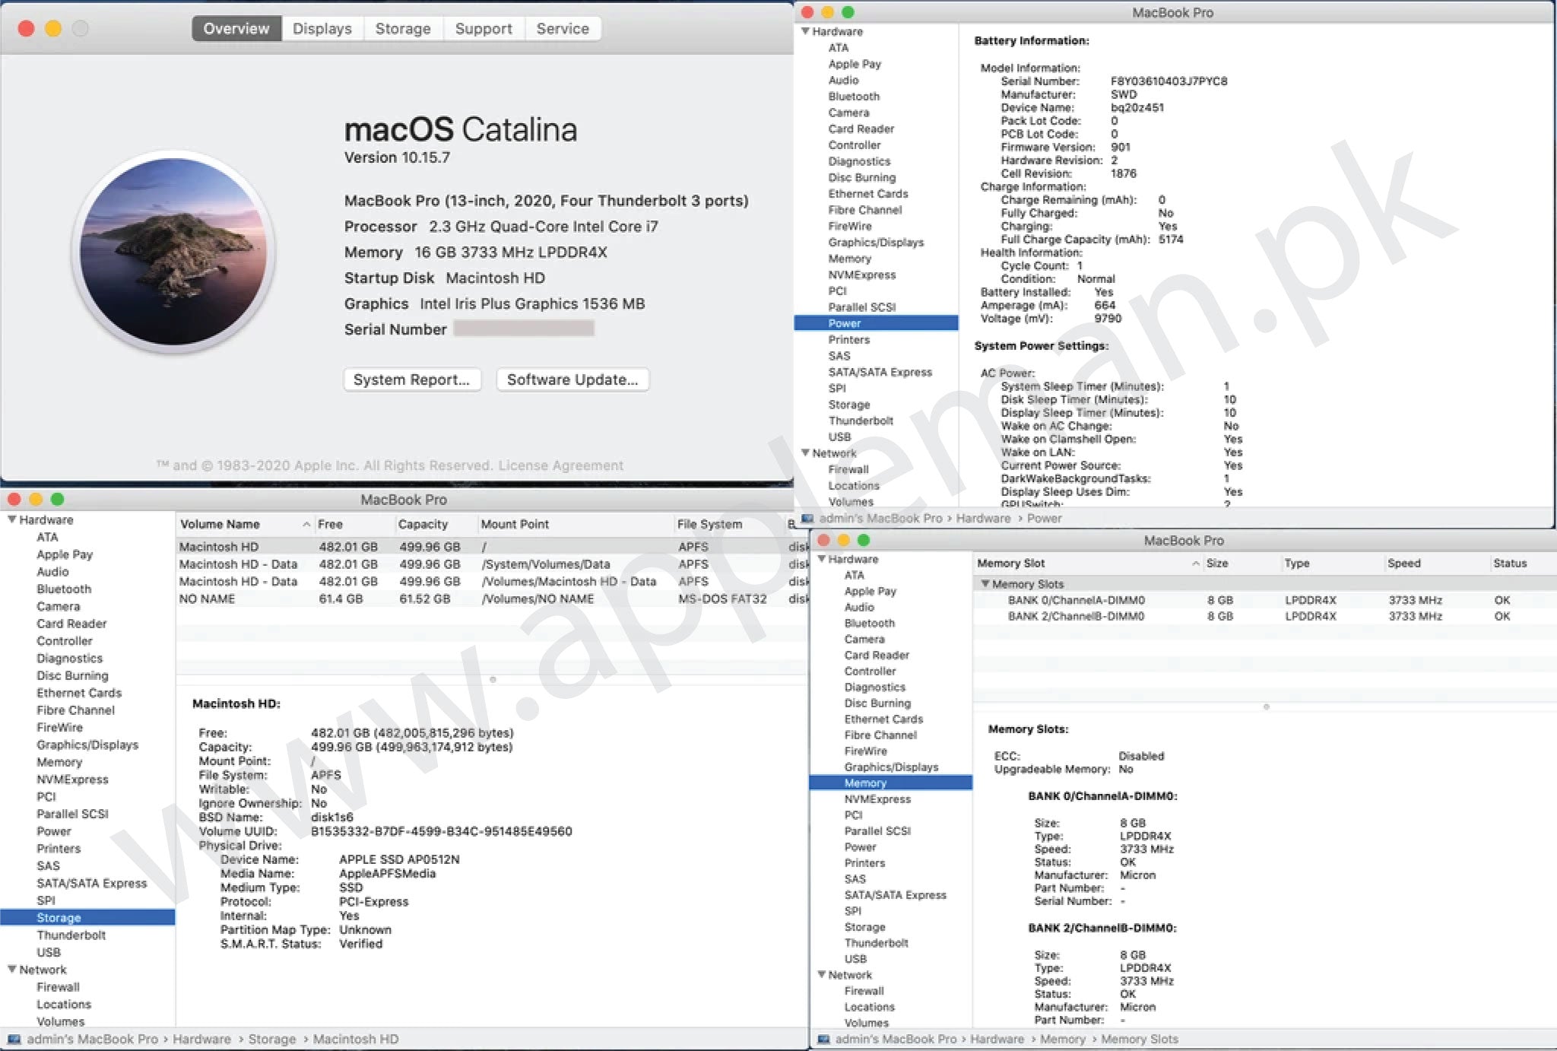The image size is (1557, 1051).
Task: Select SATA/SATA Express in Storage window sidebar
Action: [x=92, y=883]
